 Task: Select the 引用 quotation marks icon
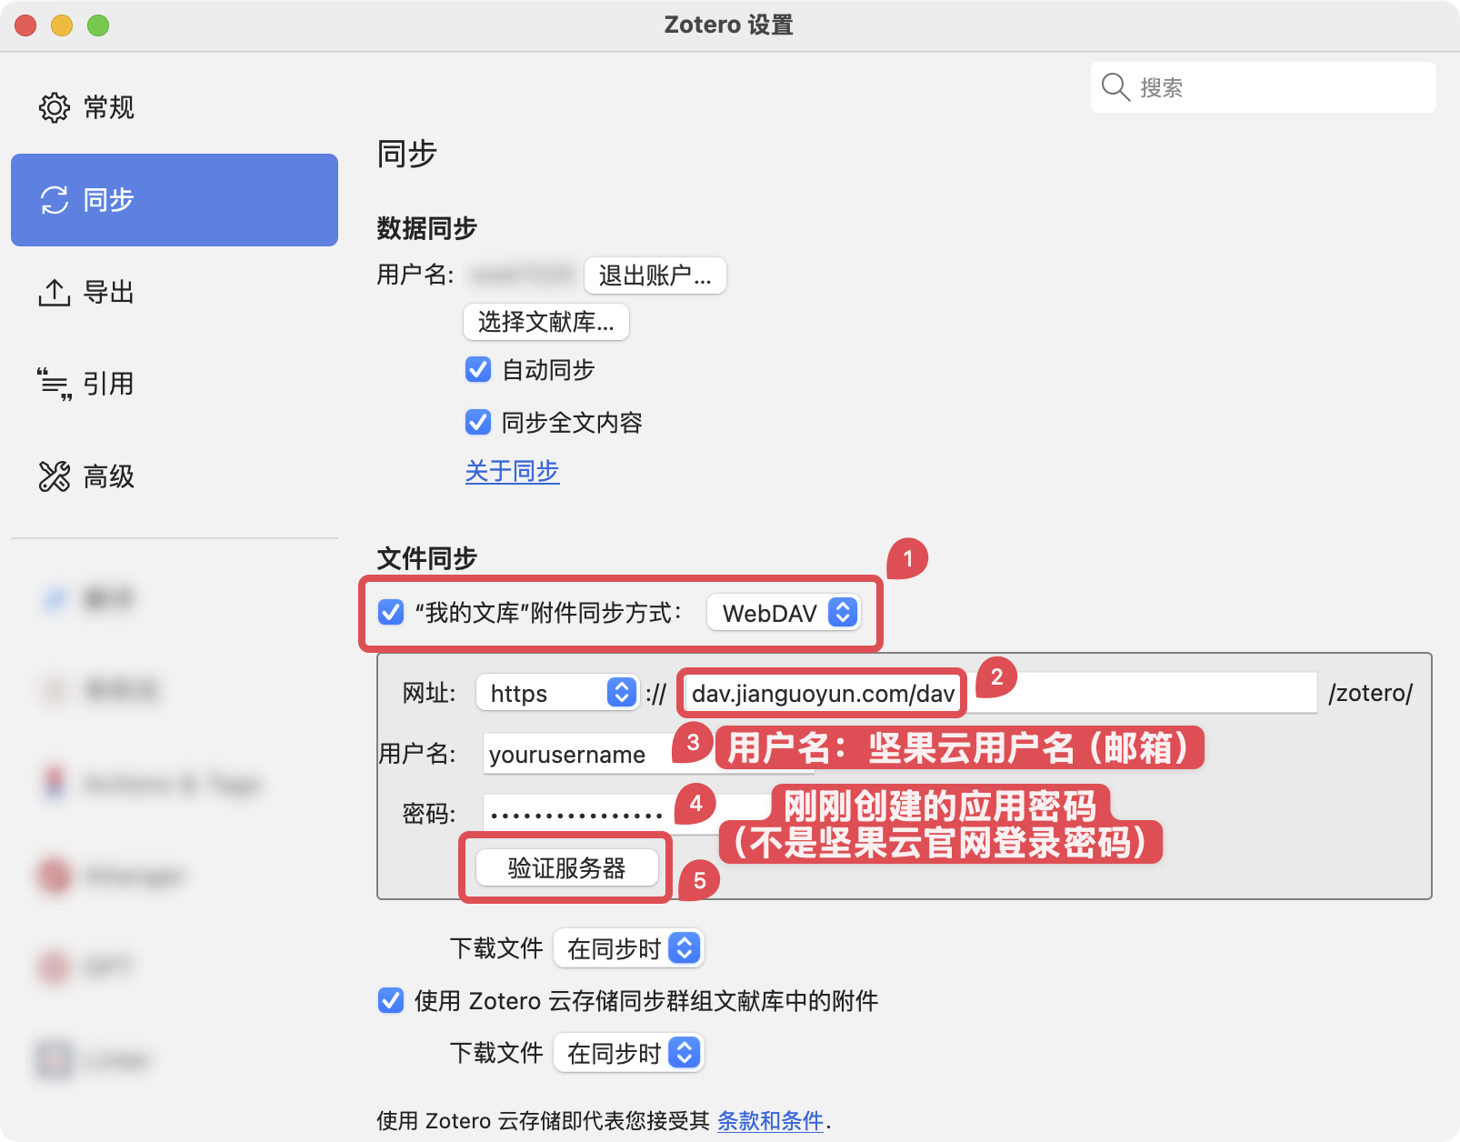[x=55, y=383]
